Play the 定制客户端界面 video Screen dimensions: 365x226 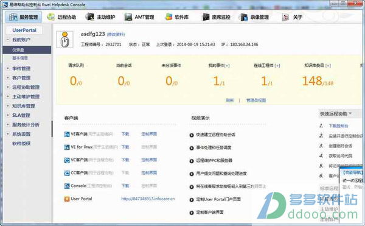click(x=192, y=213)
